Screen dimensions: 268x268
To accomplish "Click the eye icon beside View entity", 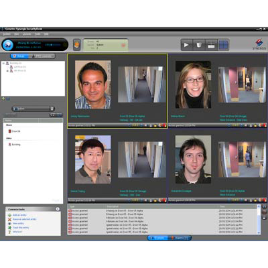I will 9,224.
